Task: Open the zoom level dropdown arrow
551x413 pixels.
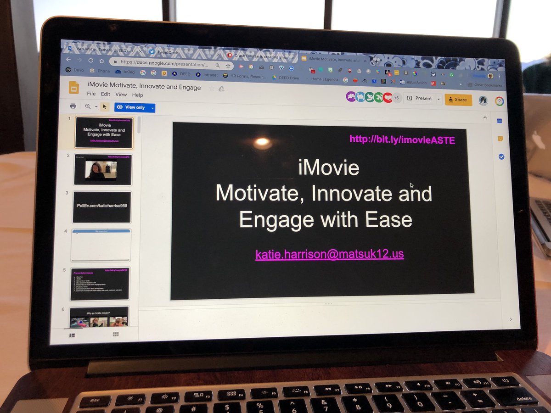Action: click(96, 107)
